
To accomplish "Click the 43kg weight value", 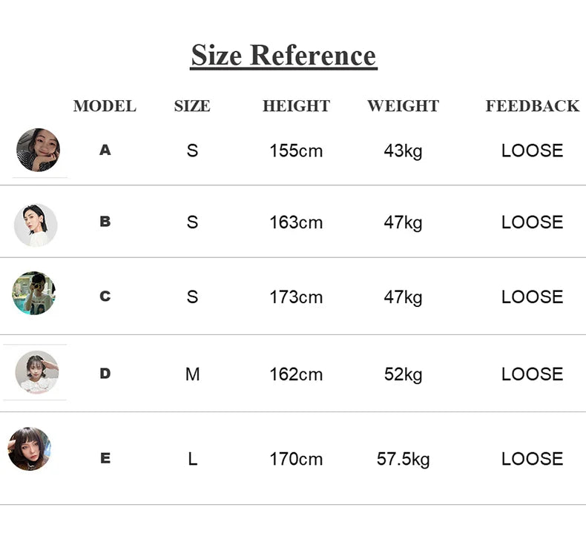I will tap(403, 150).
